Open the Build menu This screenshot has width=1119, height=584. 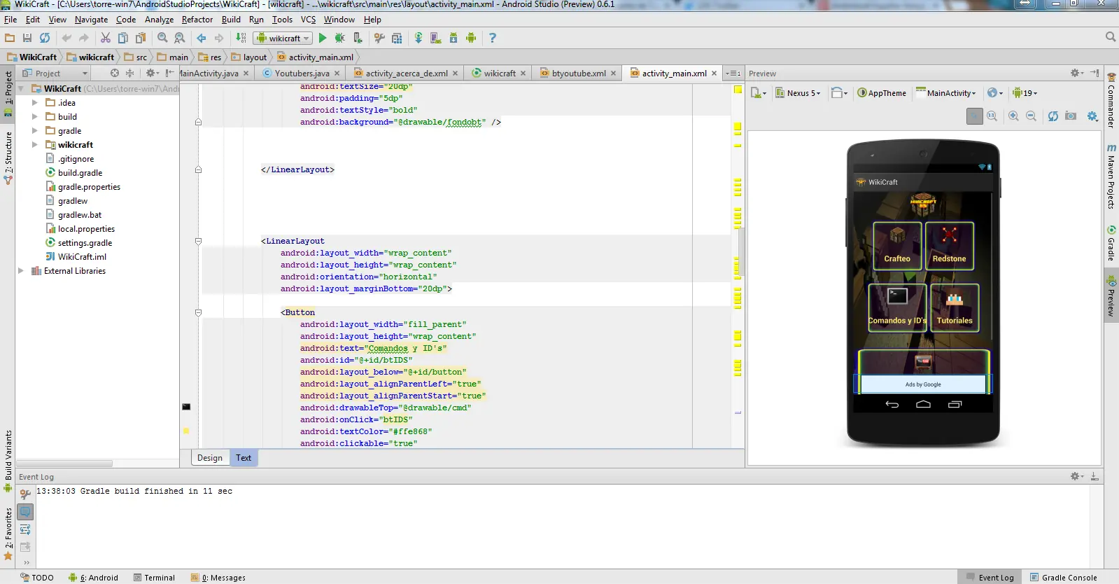click(x=231, y=20)
